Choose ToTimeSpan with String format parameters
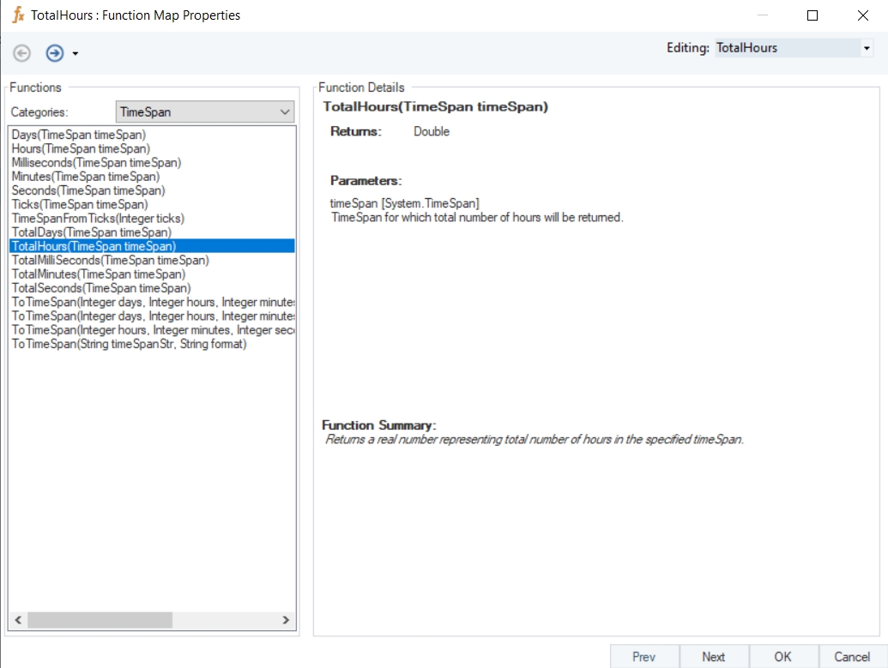 click(129, 344)
